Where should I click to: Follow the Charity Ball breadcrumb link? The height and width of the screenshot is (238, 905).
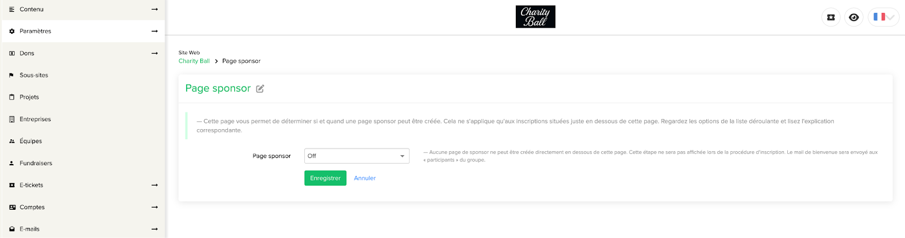click(194, 61)
